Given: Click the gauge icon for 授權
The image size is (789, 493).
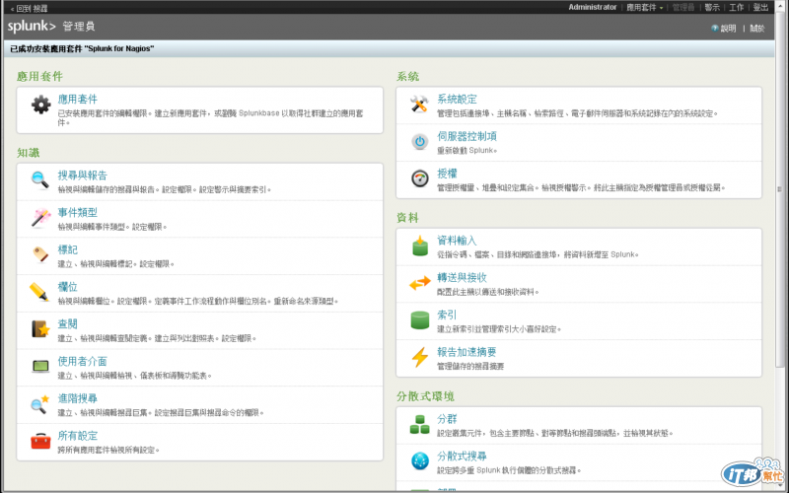Looking at the screenshot, I should (x=420, y=178).
